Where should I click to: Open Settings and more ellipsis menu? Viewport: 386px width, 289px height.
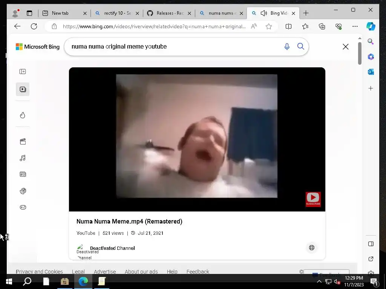pyautogui.click(x=355, y=26)
